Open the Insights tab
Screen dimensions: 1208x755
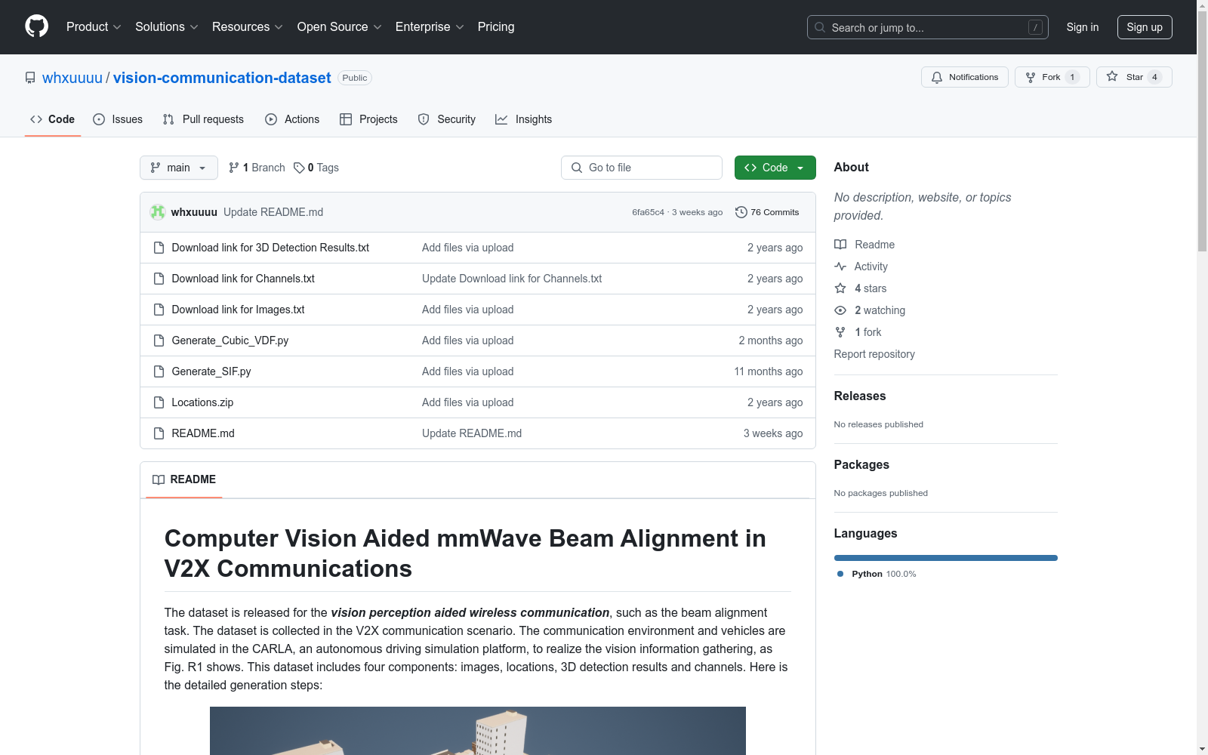(x=524, y=119)
